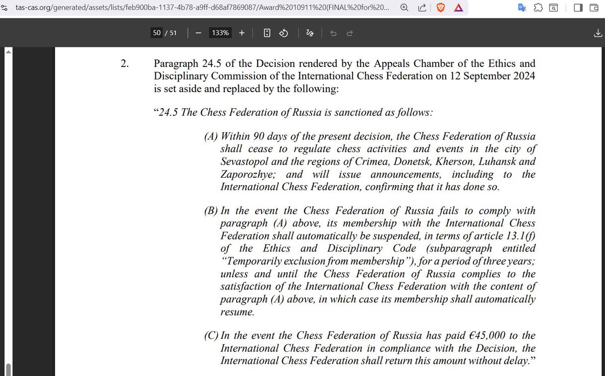Viewport: 605px width, 376px height.
Task: Open the extensions puzzle-piece menu
Action: 538,8
